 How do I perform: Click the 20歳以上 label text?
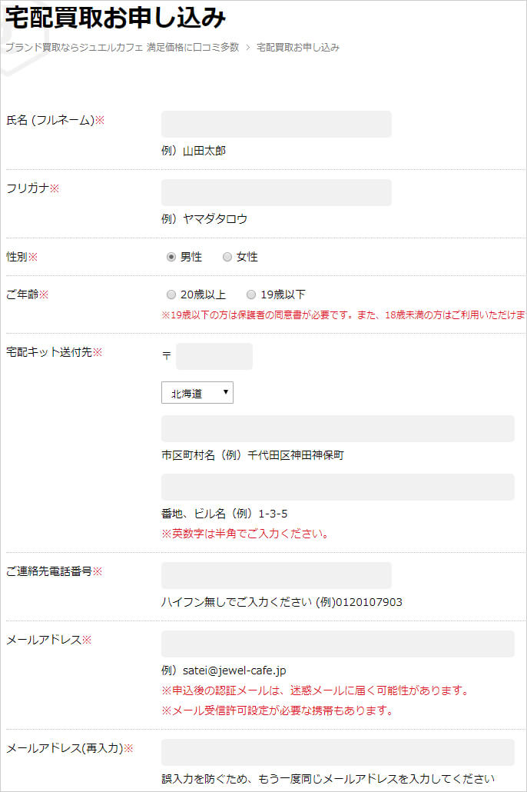pyautogui.click(x=203, y=295)
